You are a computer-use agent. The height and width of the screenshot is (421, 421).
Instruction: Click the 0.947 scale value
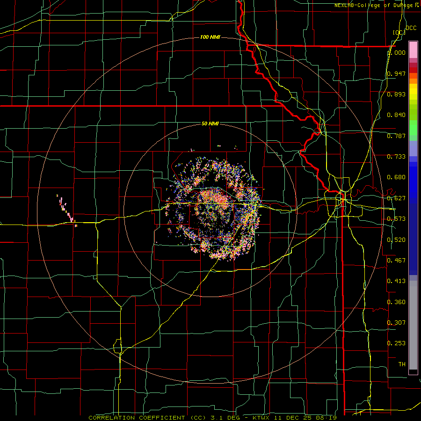tap(396, 73)
